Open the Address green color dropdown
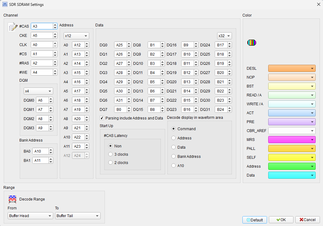 [292, 166]
